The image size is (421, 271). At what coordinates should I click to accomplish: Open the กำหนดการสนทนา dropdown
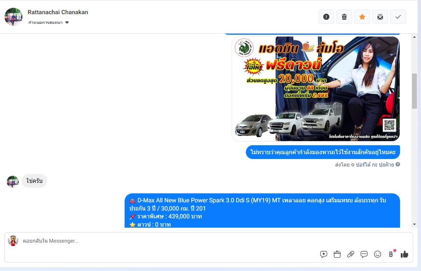[x=49, y=22]
